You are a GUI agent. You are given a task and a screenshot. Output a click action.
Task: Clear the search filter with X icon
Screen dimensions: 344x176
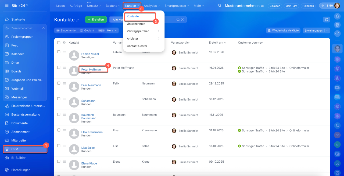tap(182, 20)
